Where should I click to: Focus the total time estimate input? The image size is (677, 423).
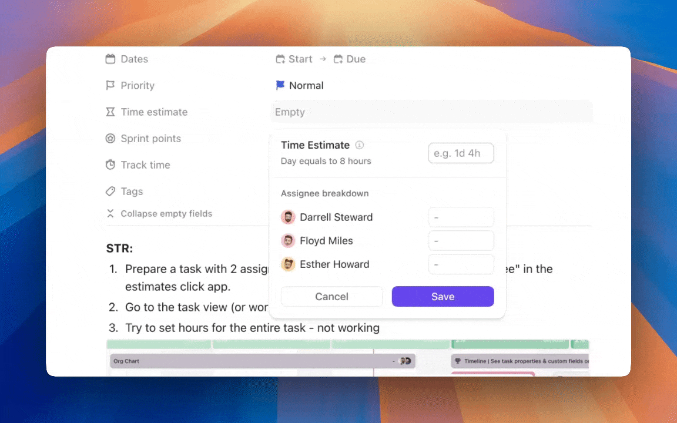point(461,153)
